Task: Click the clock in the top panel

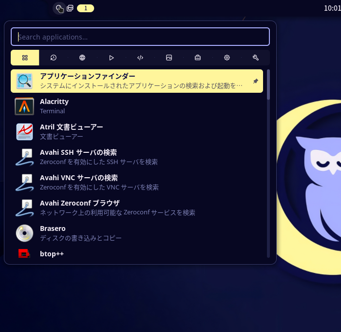Action: click(332, 8)
